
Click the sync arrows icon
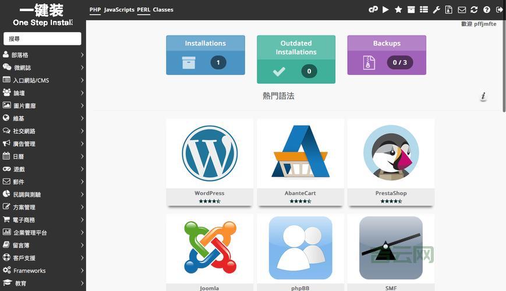click(474, 10)
